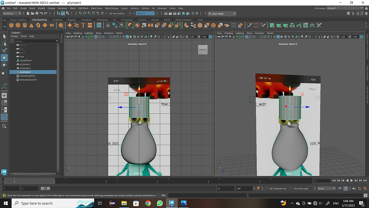The image size is (369, 208).
Task: Toggle snap to points magnet
Action: coord(90,14)
